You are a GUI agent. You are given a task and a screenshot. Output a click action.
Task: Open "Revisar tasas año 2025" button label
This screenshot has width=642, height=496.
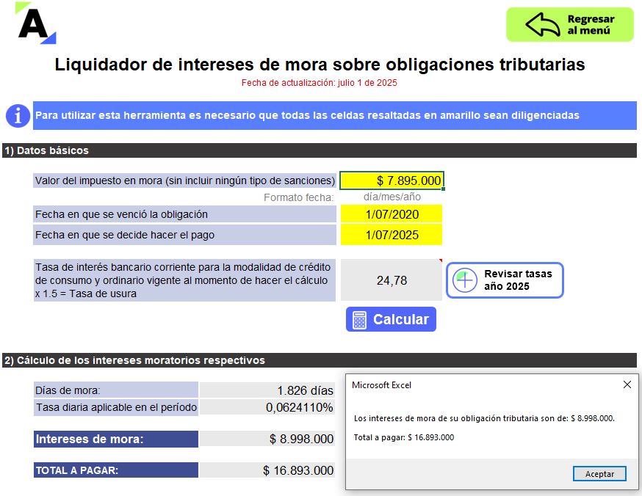point(518,280)
